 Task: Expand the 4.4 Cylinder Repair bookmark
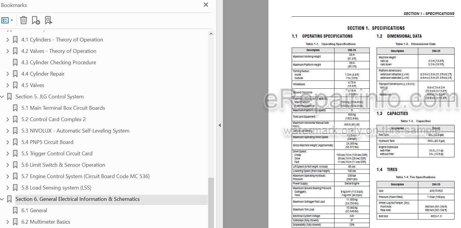[x=8, y=74]
